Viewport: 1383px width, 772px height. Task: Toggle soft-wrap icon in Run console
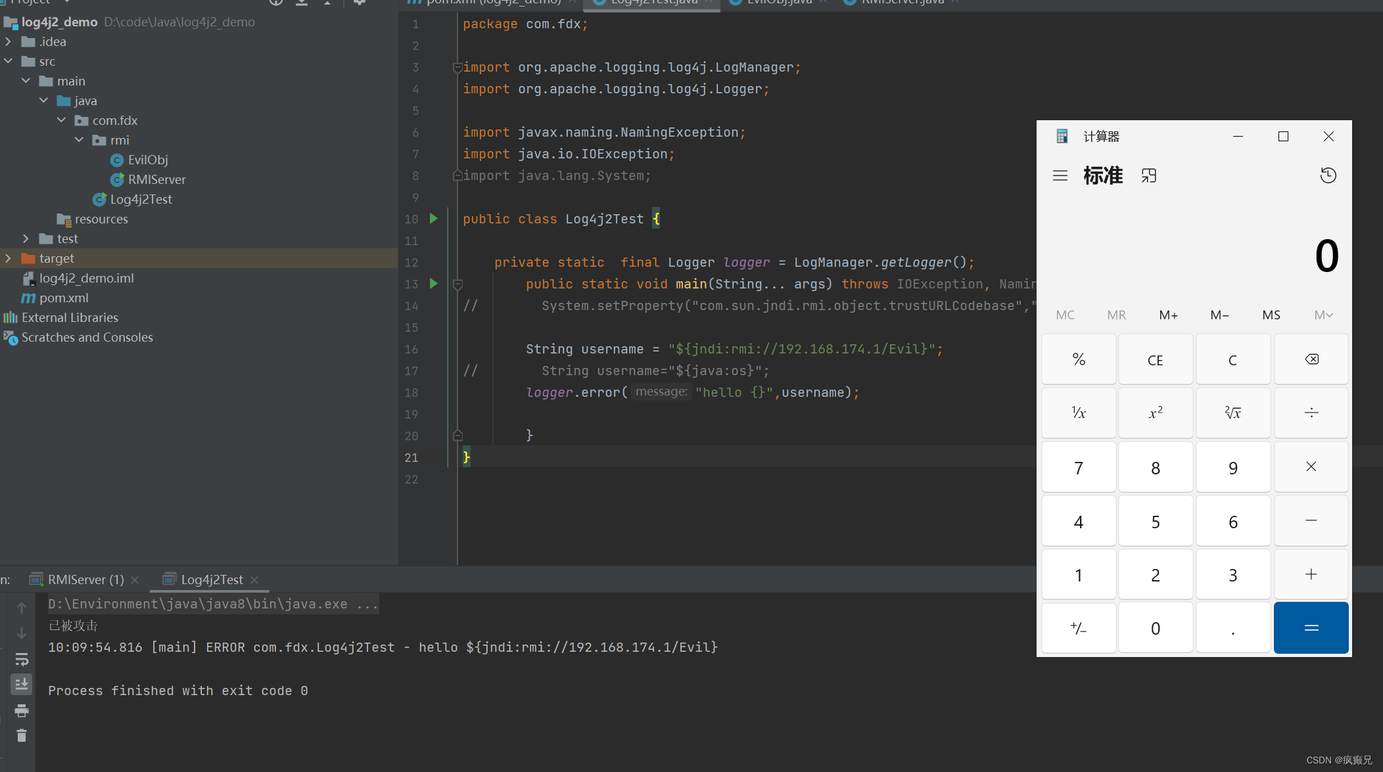tap(22, 659)
